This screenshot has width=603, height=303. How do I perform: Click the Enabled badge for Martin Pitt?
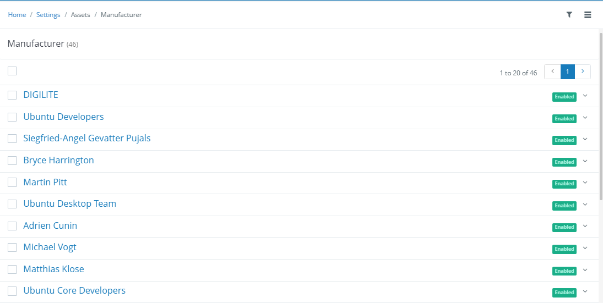[564, 184]
